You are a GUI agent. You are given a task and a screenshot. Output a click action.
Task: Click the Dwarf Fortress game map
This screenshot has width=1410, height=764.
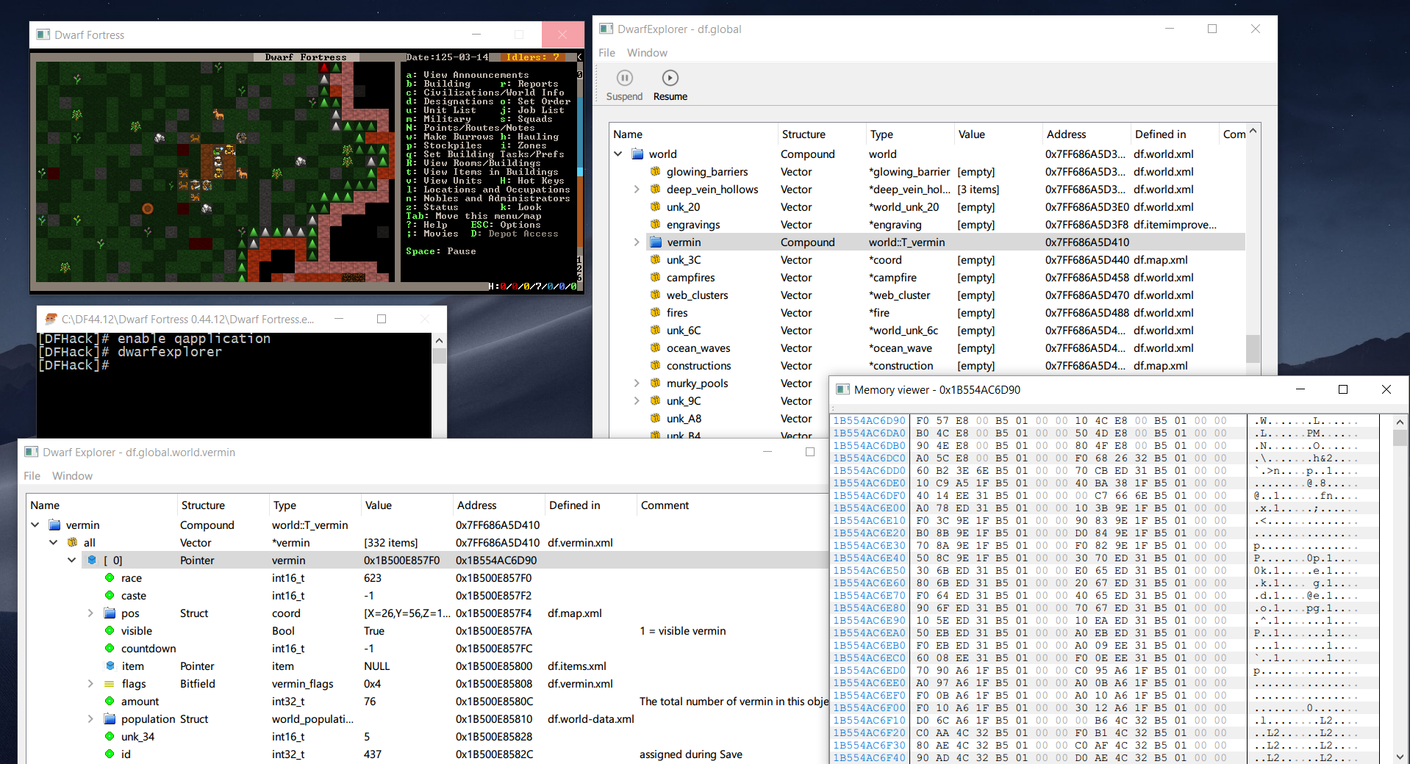(215, 171)
